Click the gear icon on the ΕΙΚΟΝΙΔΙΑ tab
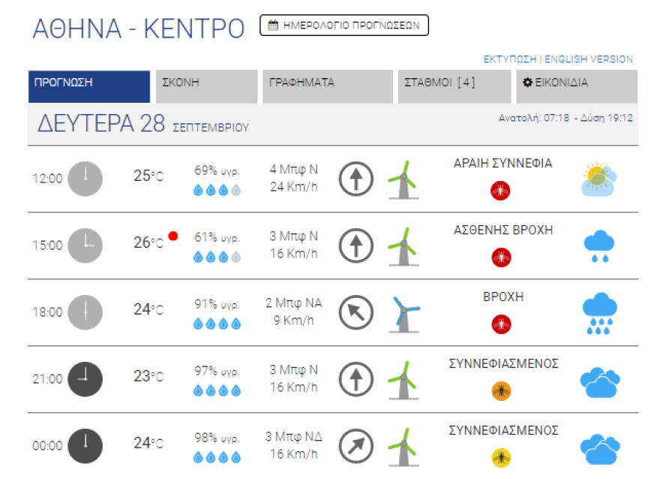Image resolution: width=660 pixels, height=479 pixels. [527, 82]
